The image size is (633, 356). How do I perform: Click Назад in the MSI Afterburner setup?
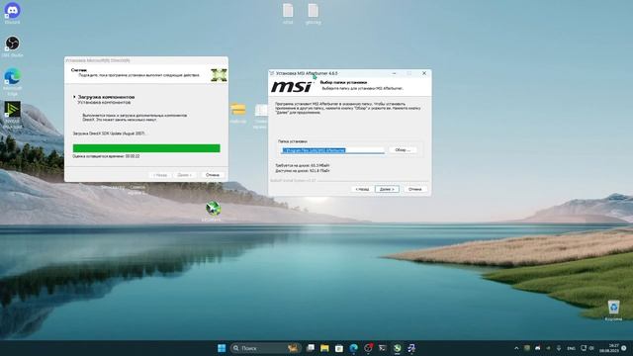coord(362,189)
